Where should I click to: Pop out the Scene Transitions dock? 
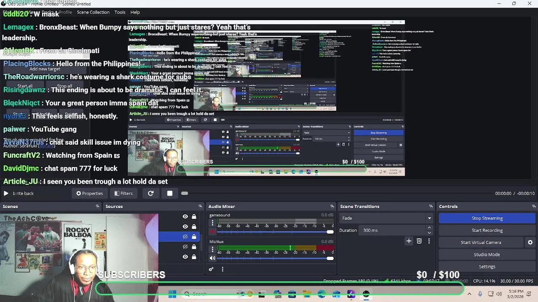tap(431, 206)
